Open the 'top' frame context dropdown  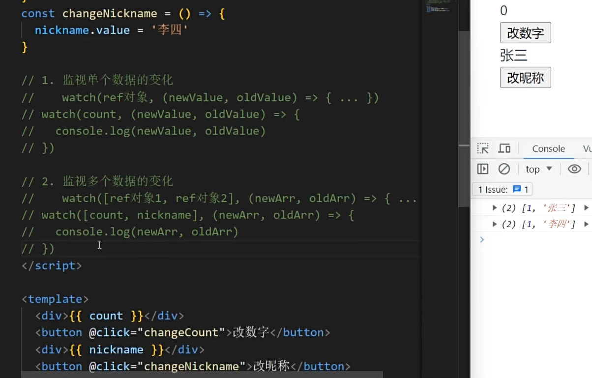coord(538,169)
